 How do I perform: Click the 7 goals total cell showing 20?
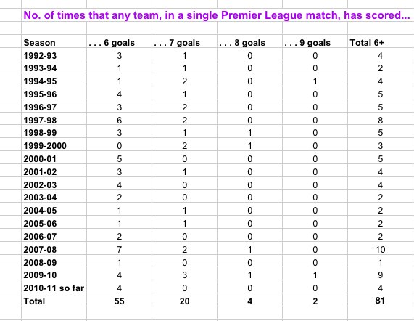click(x=184, y=301)
